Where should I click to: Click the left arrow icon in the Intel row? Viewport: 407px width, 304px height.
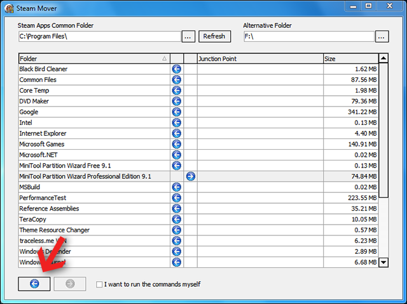[x=177, y=122]
